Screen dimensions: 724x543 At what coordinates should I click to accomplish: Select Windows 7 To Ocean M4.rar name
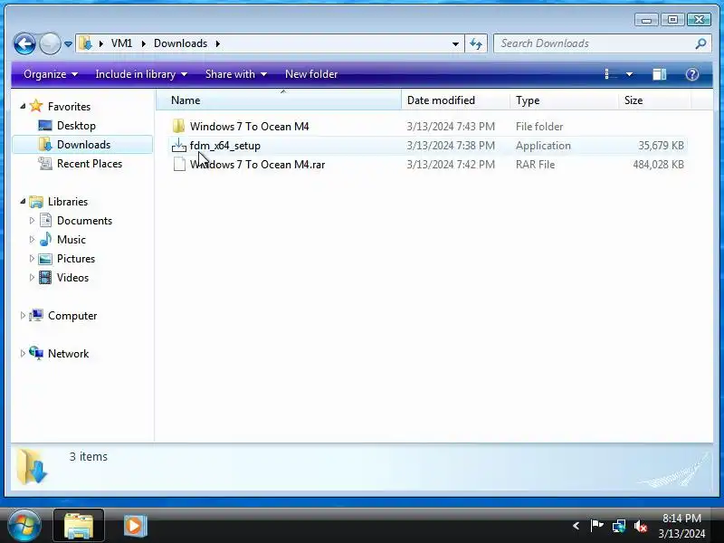[x=257, y=165]
